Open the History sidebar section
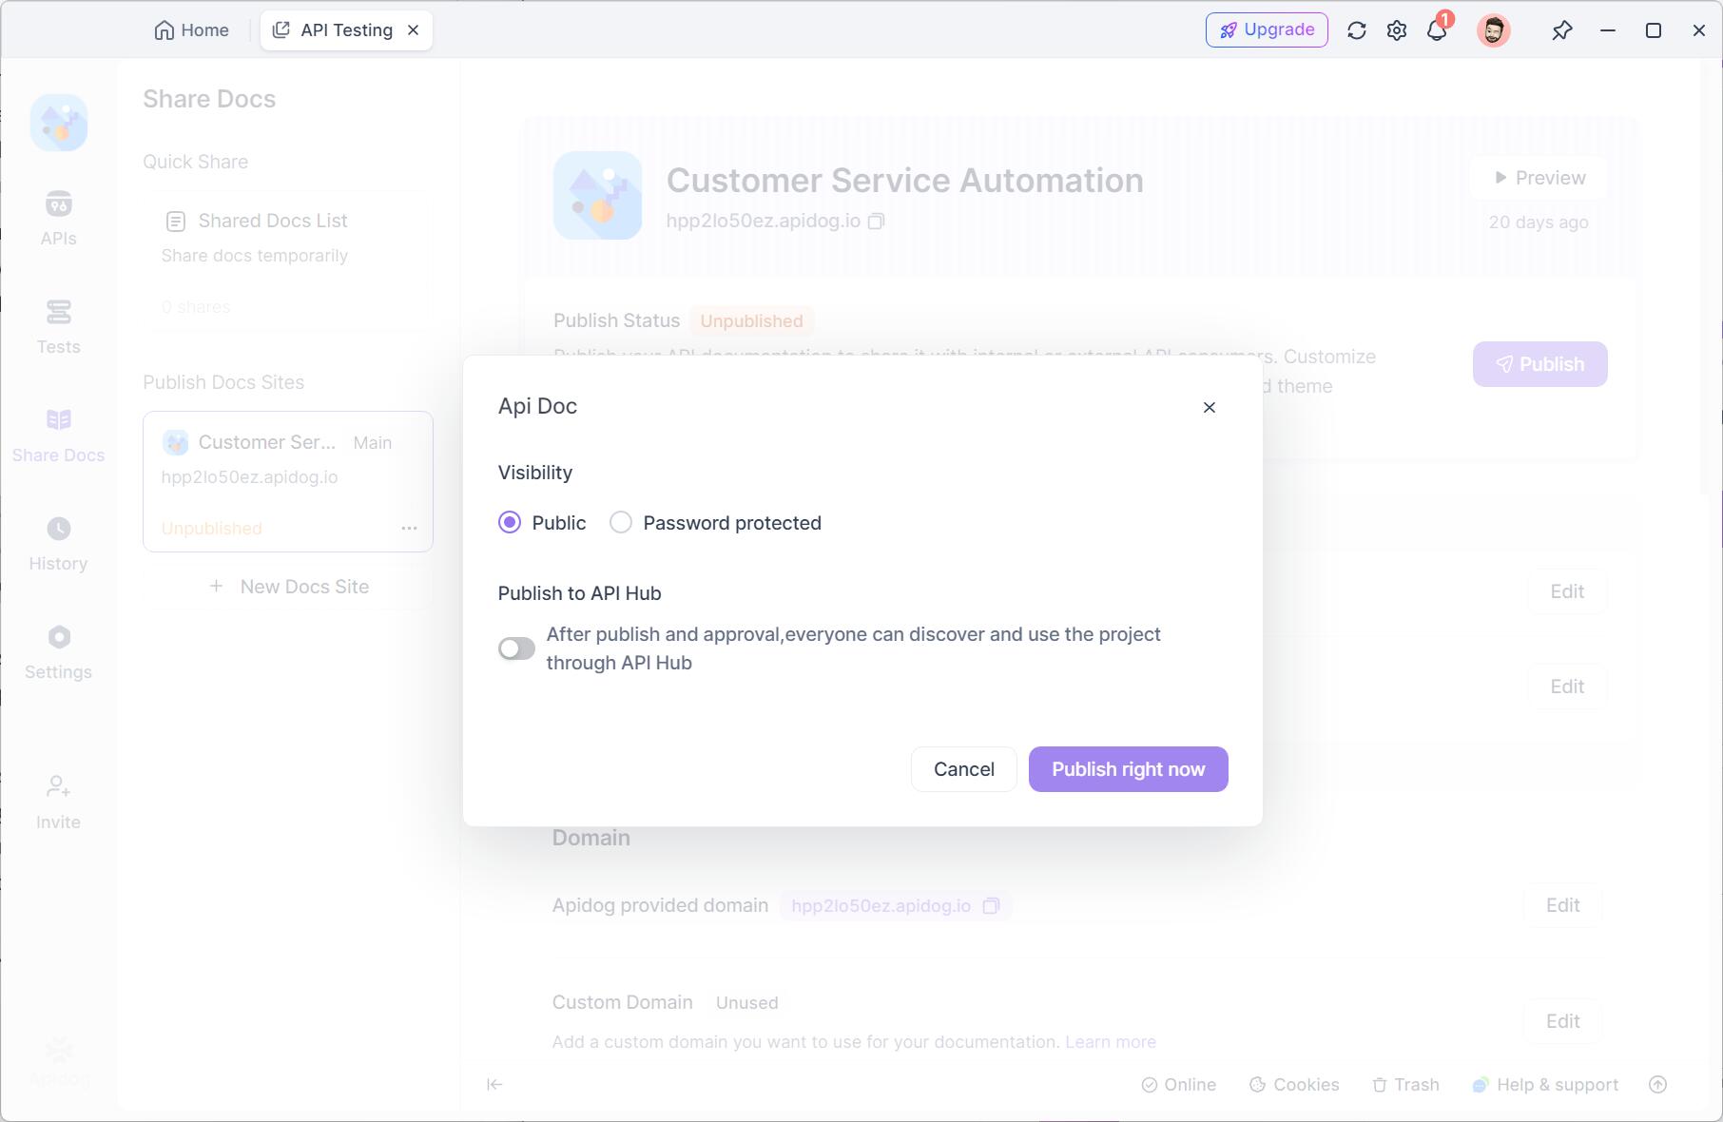This screenshot has height=1122, width=1723. (59, 545)
